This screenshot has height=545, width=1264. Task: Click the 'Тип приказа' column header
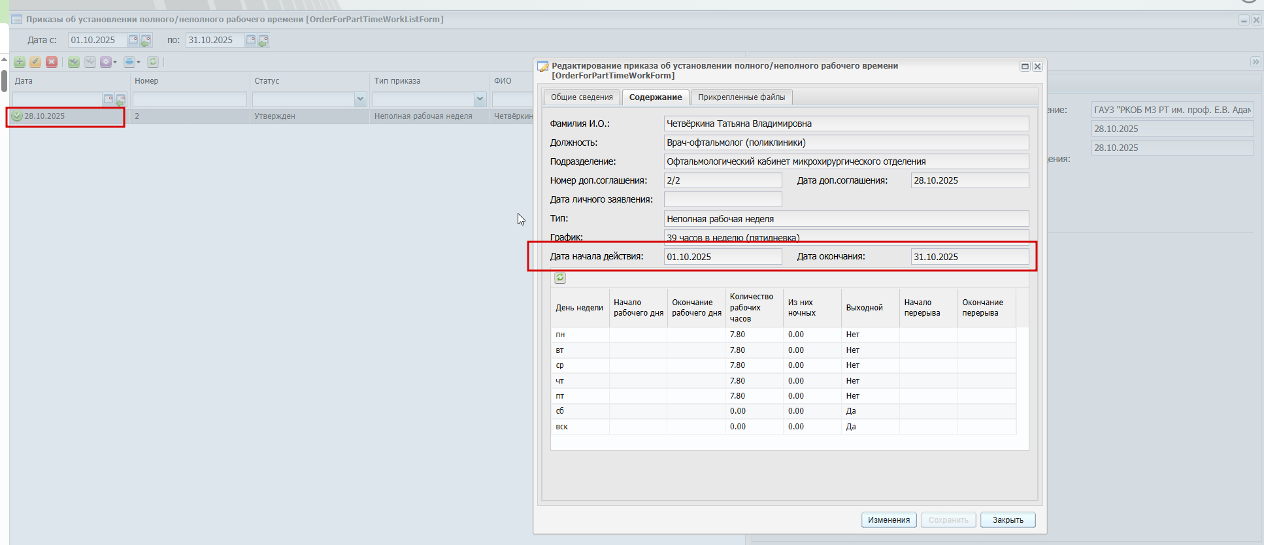(429, 81)
